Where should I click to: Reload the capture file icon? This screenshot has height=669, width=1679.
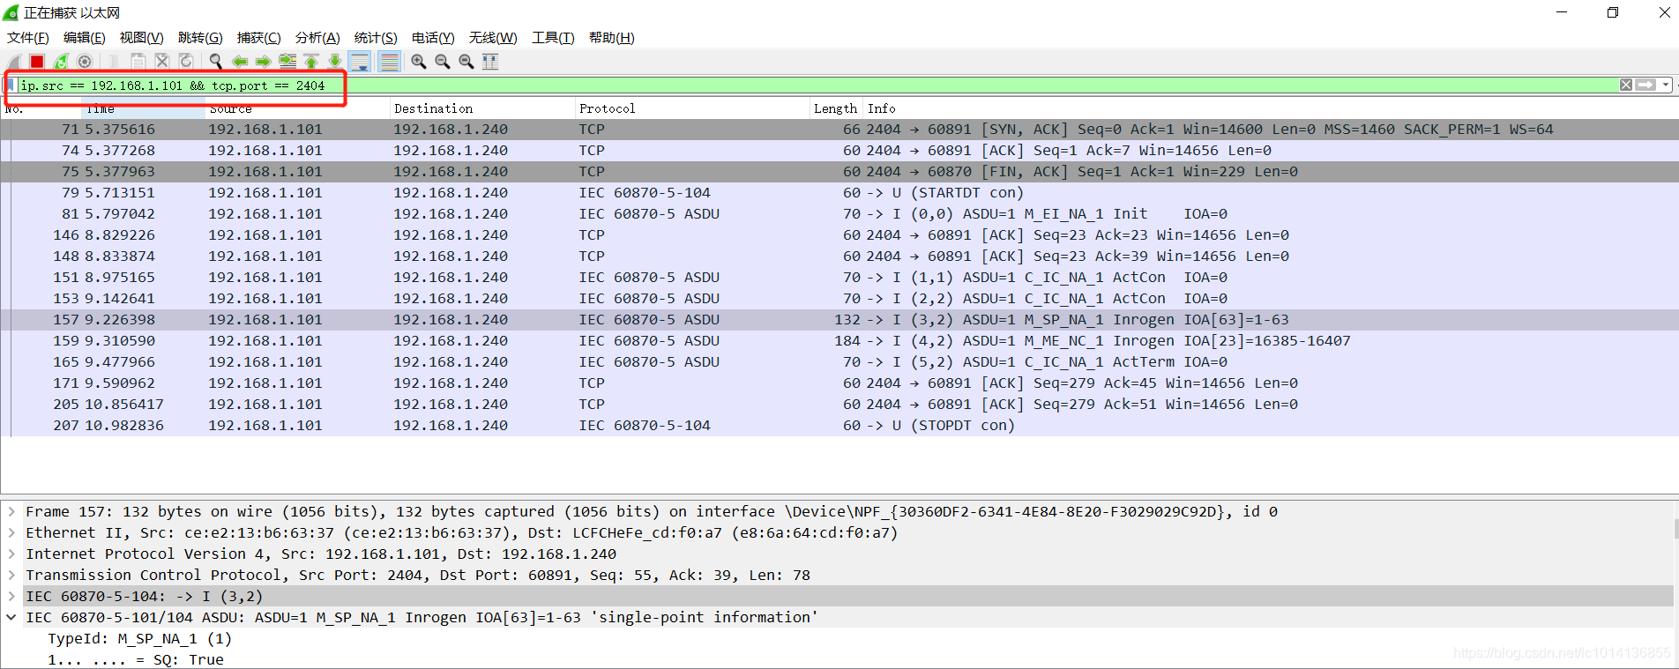(186, 62)
